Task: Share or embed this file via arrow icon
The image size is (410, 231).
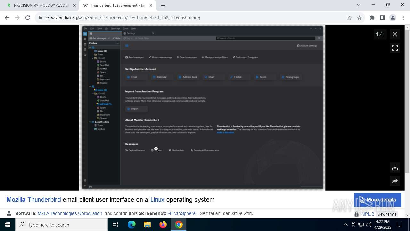Action: [x=395, y=181]
